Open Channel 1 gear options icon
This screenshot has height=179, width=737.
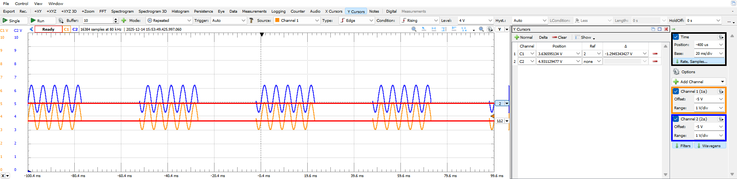click(x=720, y=92)
